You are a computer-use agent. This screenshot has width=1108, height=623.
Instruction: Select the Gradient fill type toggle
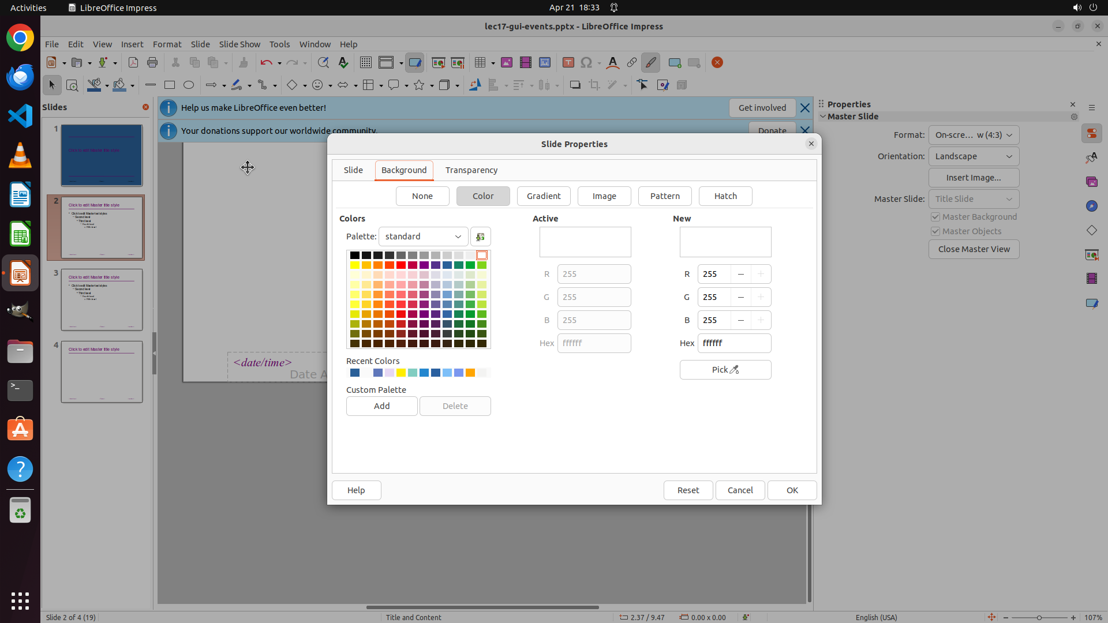[543, 196]
